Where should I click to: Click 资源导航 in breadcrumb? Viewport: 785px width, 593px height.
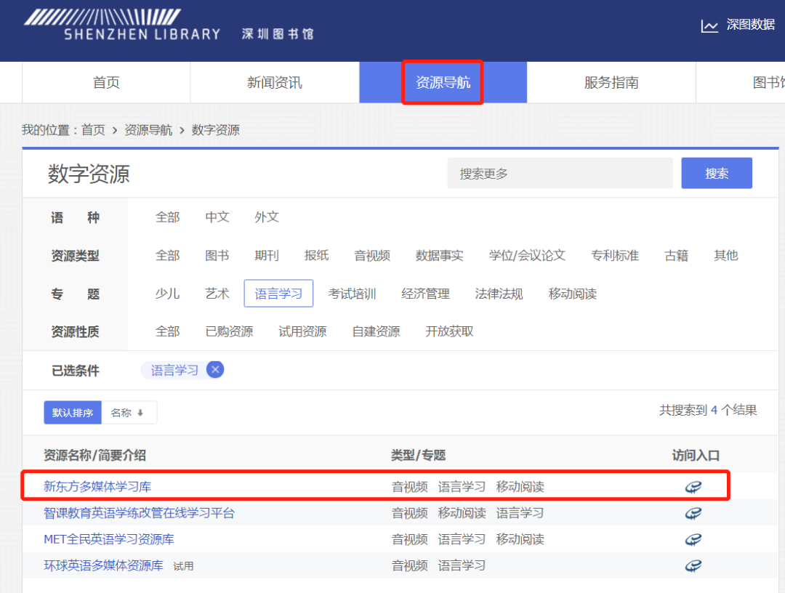(x=148, y=130)
